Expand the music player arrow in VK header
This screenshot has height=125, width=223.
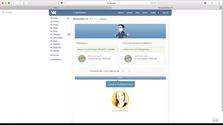159,12
